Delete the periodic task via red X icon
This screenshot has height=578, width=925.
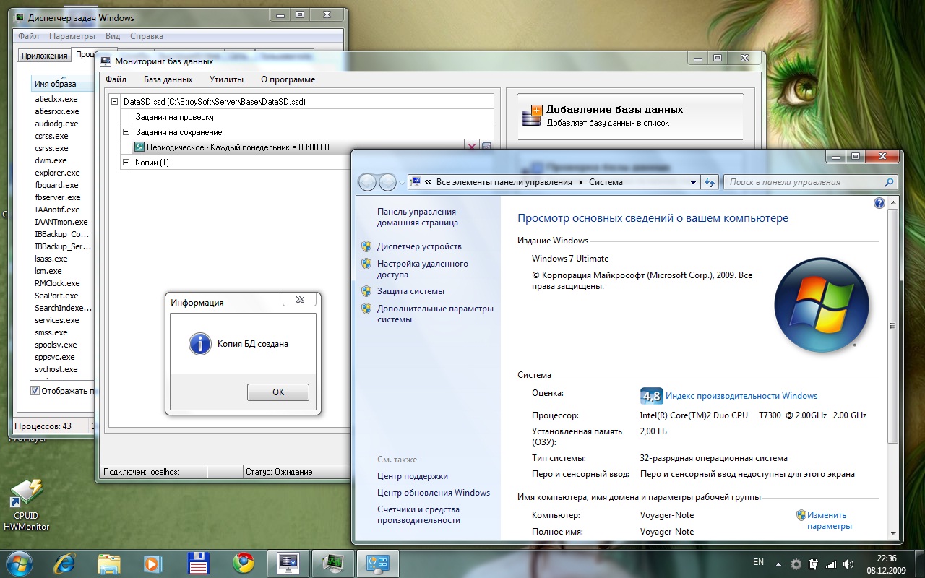pos(473,147)
